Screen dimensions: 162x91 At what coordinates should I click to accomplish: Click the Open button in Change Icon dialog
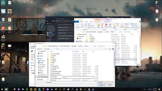click(101, 85)
